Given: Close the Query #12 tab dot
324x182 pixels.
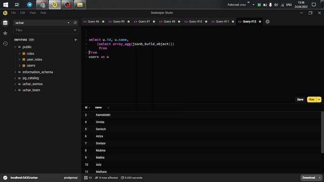Looking at the screenshot, I should tap(260, 21).
